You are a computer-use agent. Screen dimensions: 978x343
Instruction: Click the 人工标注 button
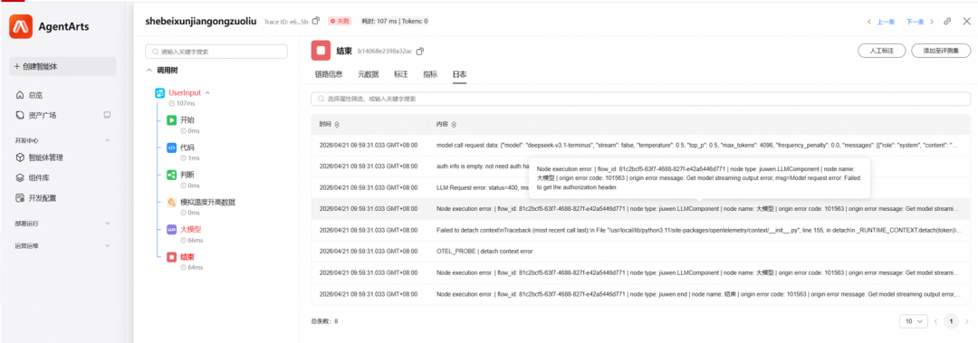881,52
